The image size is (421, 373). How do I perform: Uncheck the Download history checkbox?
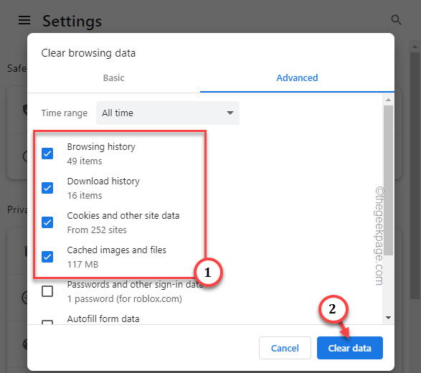click(47, 188)
